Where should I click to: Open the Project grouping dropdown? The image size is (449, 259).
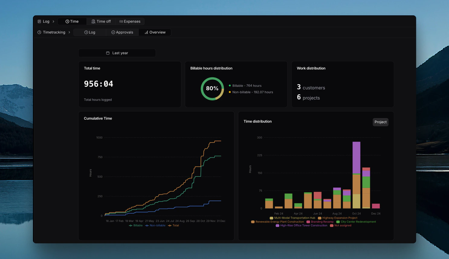click(380, 122)
